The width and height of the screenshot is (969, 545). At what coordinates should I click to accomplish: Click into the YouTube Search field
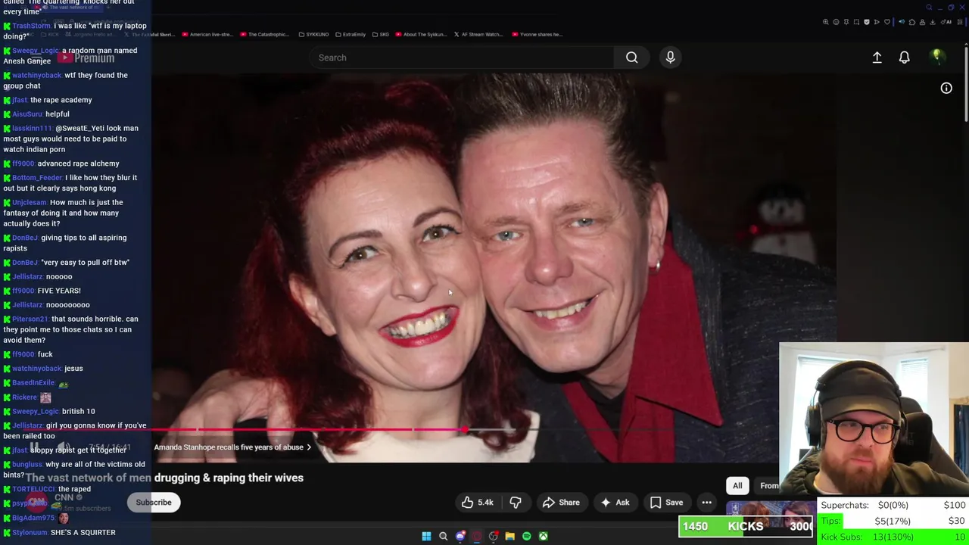462,58
